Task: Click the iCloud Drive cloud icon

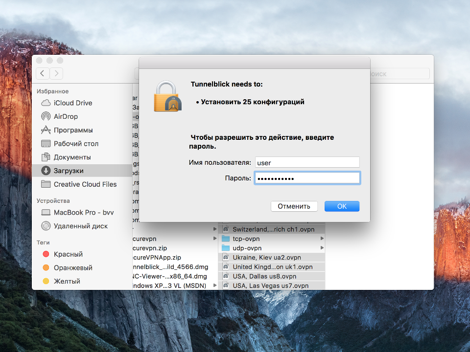Action: 46,103
